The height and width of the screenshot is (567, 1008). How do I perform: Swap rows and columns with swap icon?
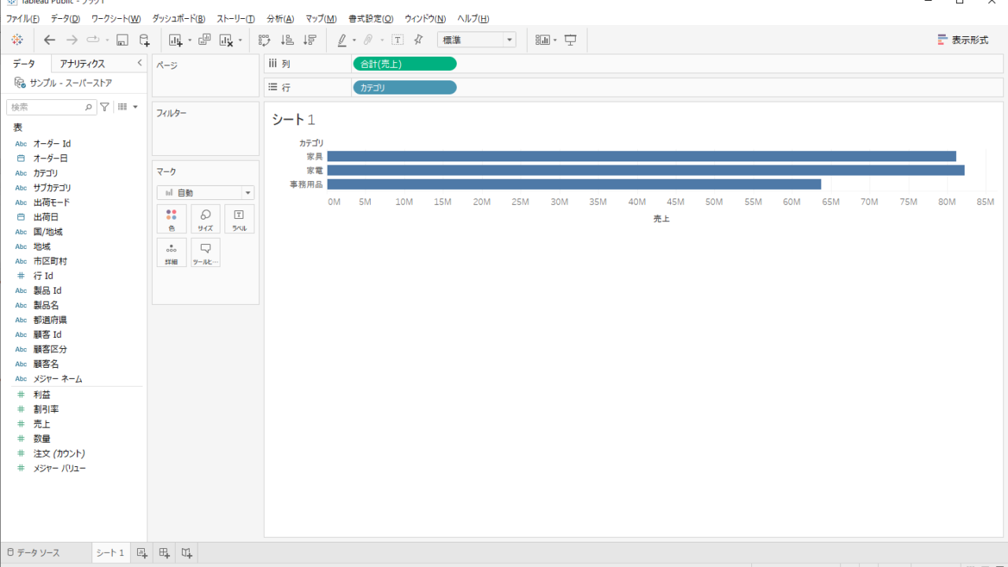click(x=264, y=40)
